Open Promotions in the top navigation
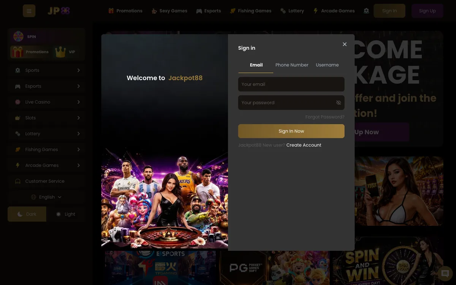This screenshot has width=456, height=285. tap(125, 11)
